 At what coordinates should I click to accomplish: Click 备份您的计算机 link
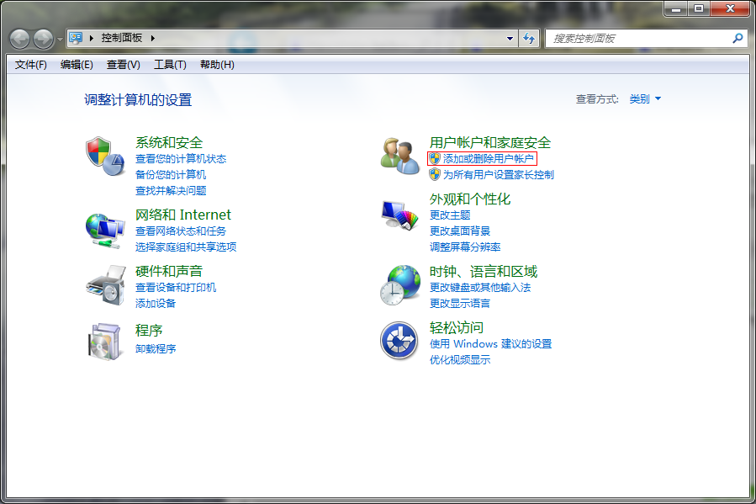point(171,175)
